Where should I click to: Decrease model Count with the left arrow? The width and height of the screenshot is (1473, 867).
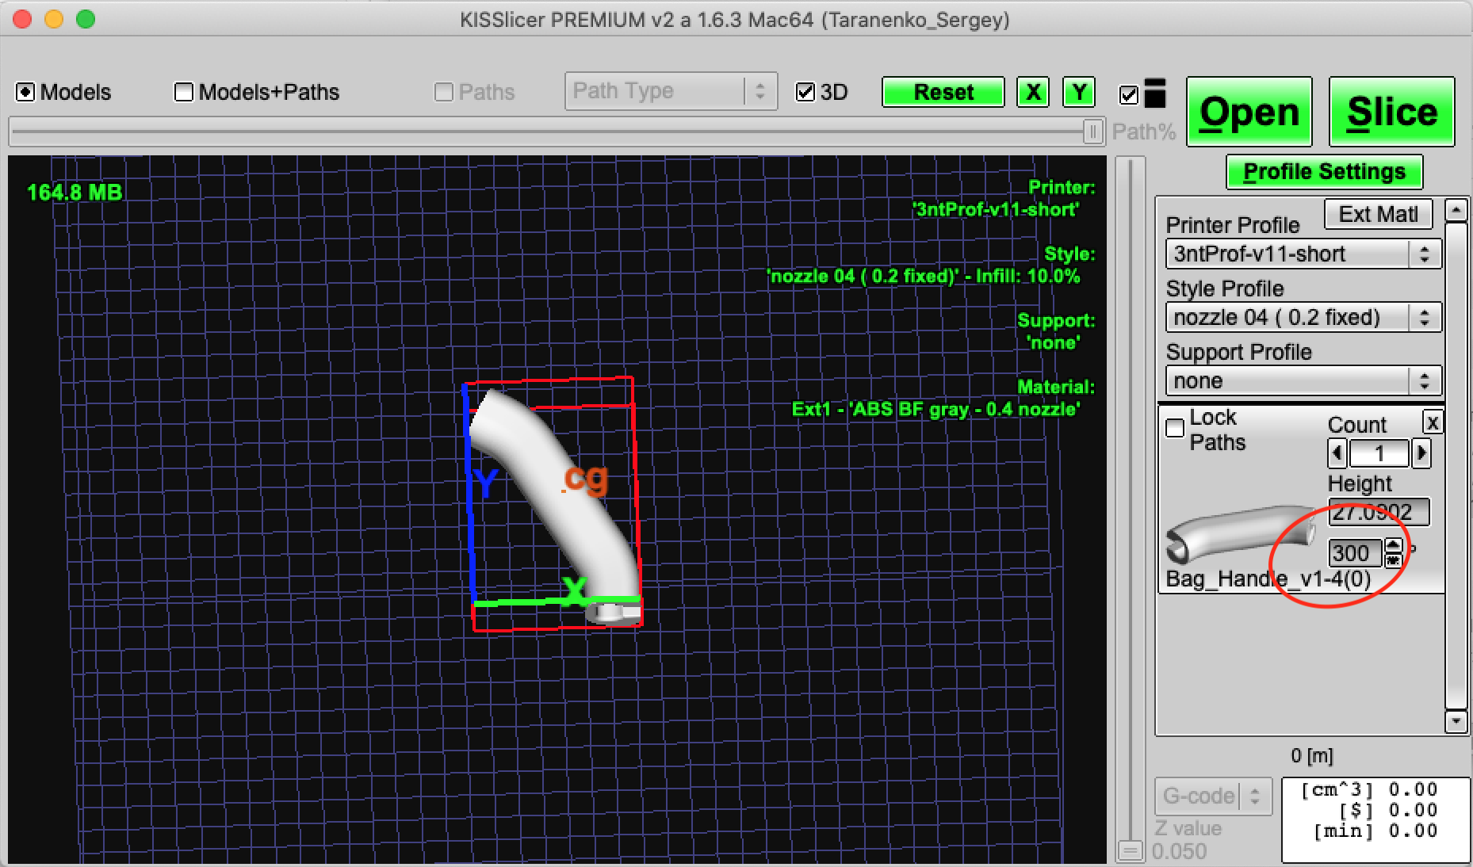[x=1337, y=453]
